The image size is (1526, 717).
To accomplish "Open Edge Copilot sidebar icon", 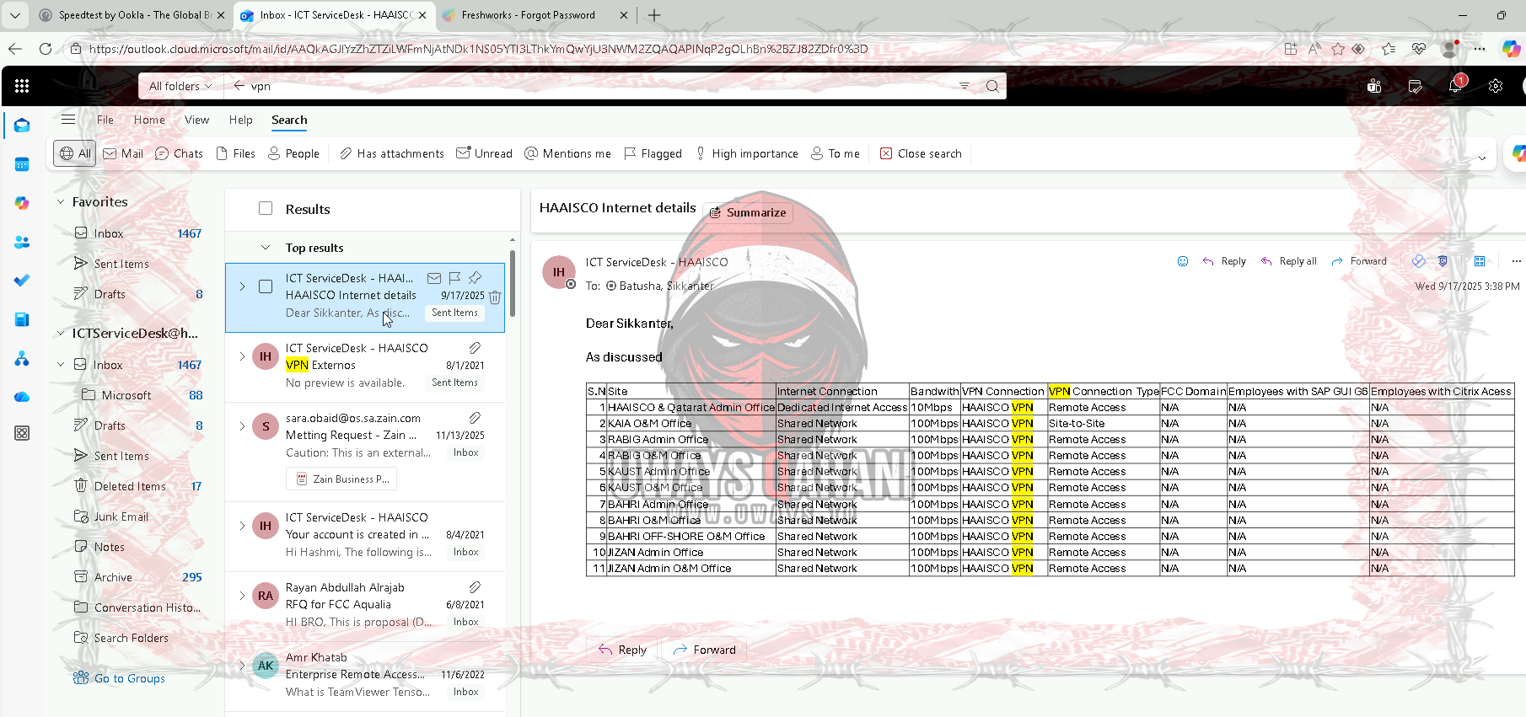I will (x=1511, y=49).
